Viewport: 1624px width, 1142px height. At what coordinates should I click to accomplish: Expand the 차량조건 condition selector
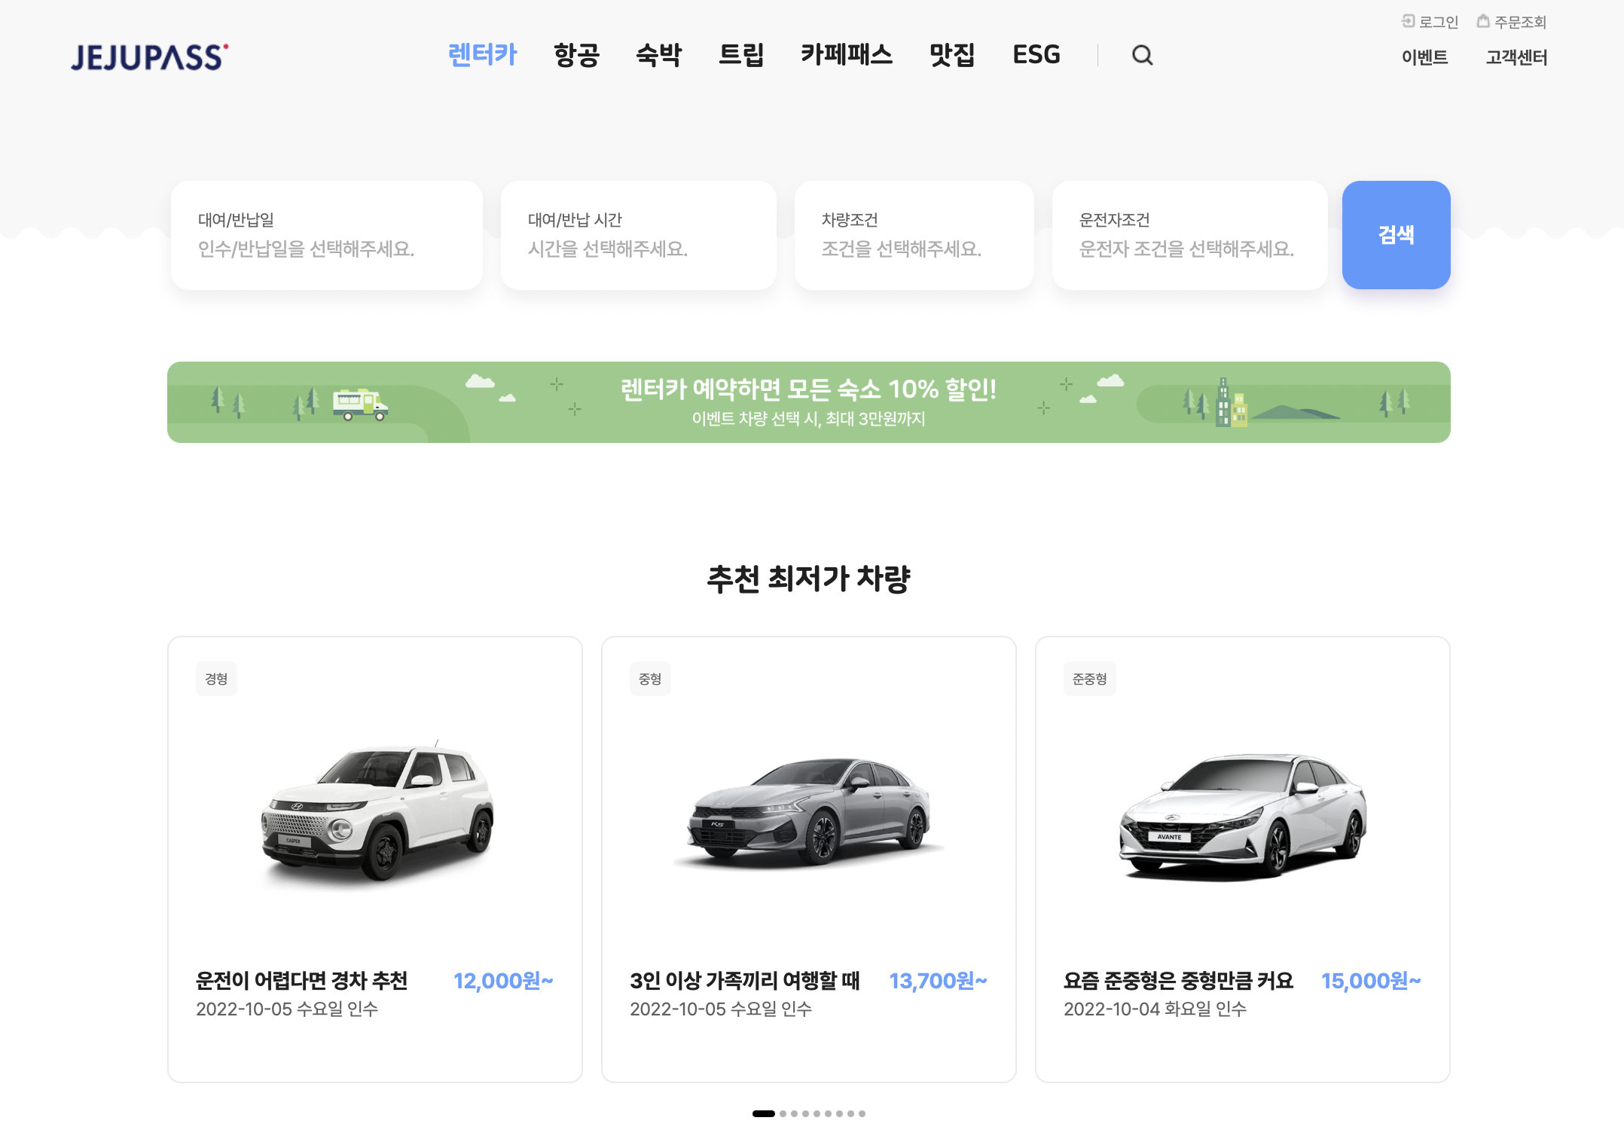click(x=914, y=235)
